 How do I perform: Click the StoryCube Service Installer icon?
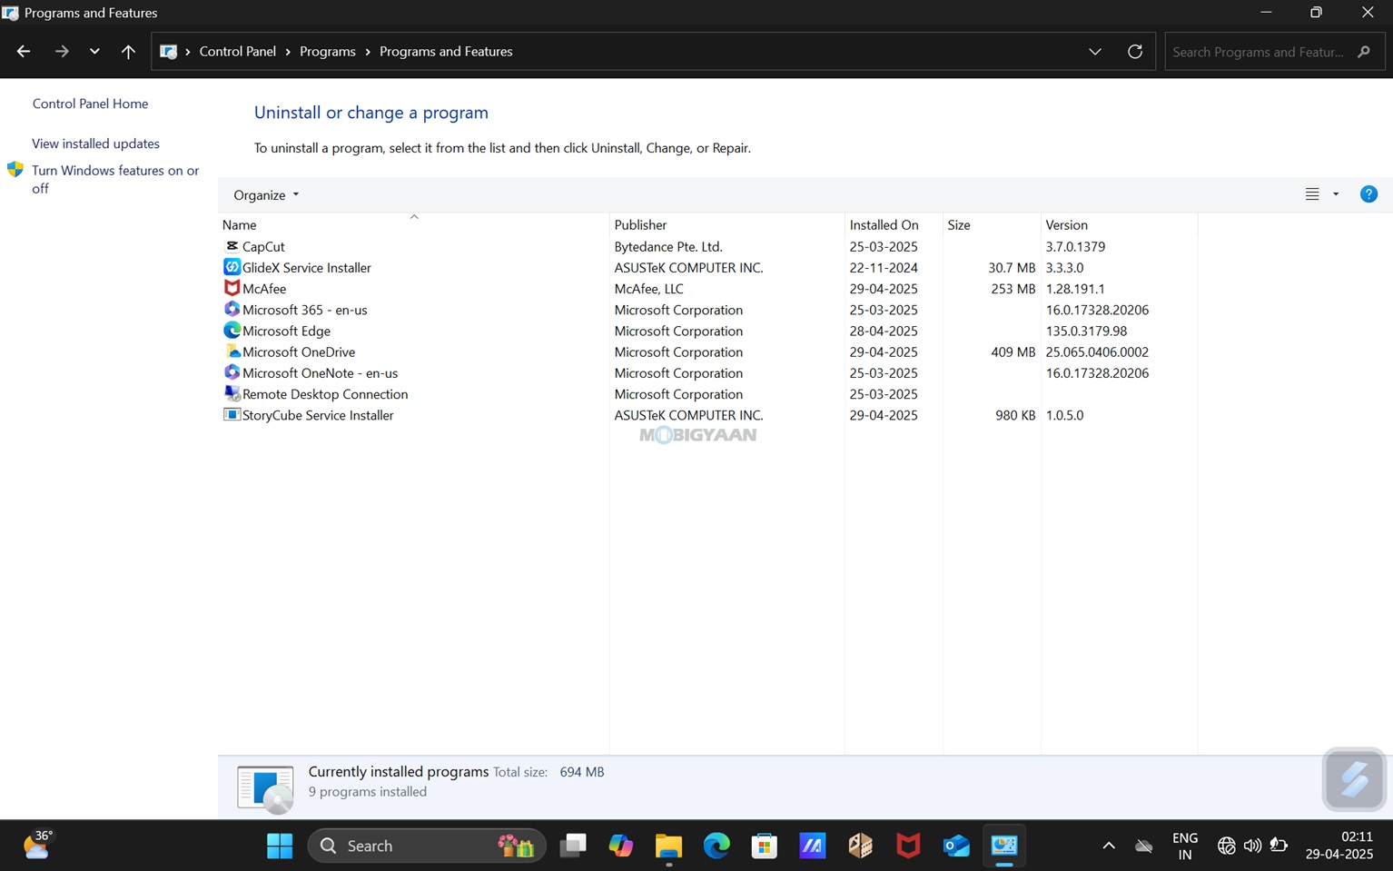tap(232, 414)
